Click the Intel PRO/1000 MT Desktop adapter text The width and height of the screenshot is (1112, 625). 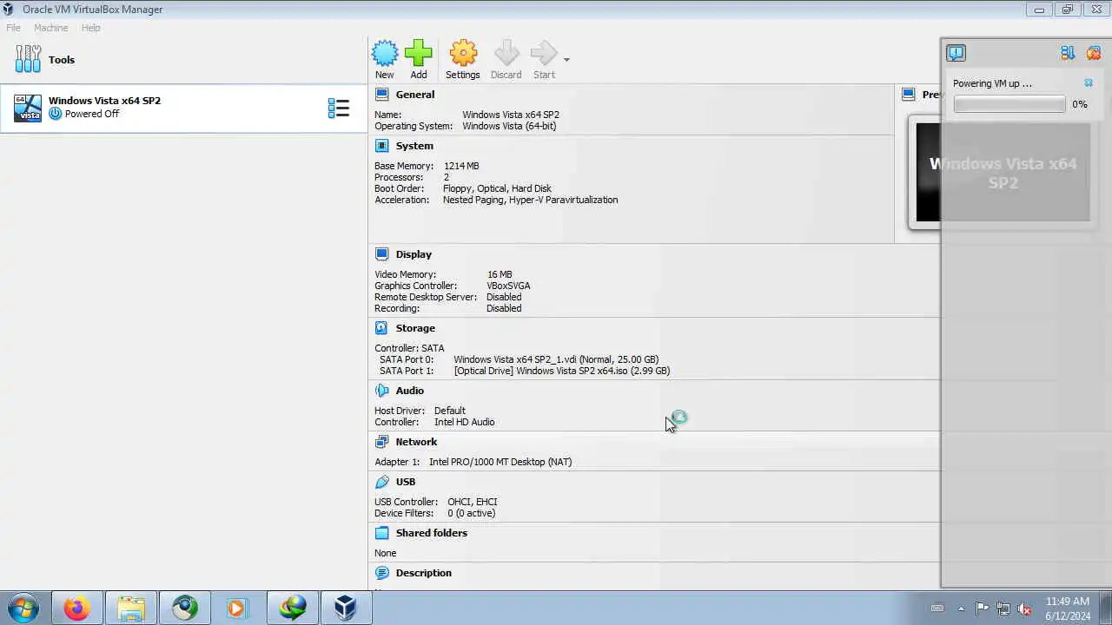(x=500, y=462)
